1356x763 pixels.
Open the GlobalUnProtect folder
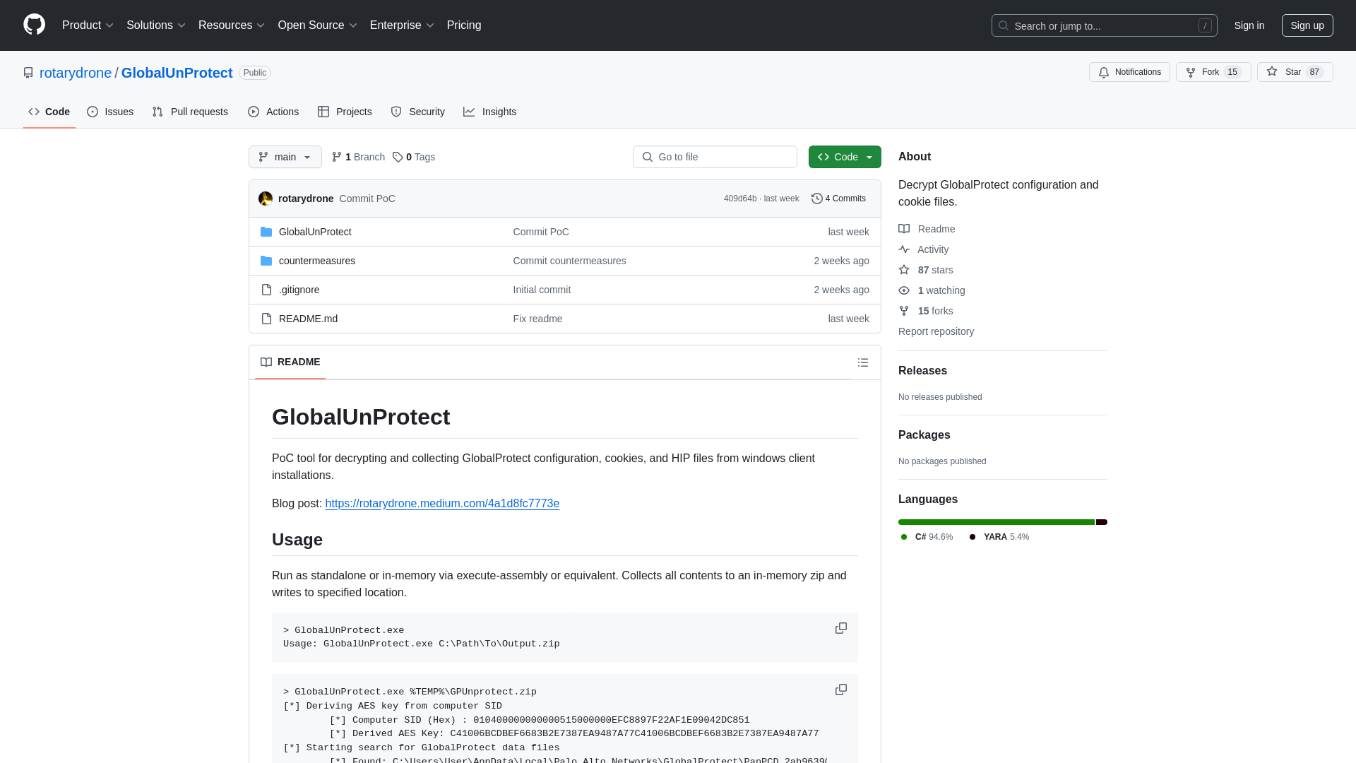315,232
